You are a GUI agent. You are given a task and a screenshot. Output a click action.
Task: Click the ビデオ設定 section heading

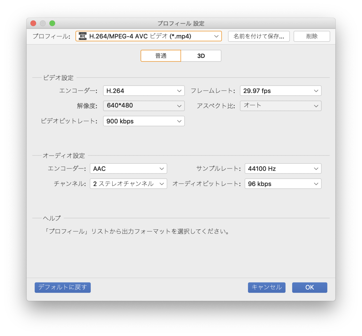pyautogui.click(x=58, y=78)
